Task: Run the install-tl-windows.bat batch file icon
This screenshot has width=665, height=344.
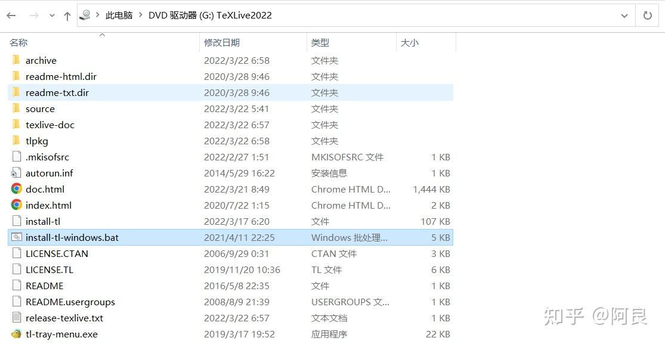Action: click(17, 237)
